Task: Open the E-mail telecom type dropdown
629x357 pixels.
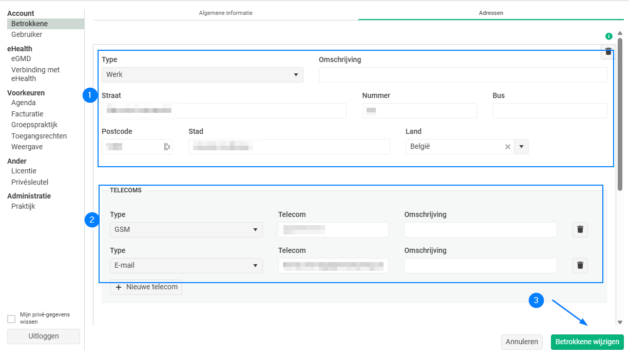Action: pos(186,266)
